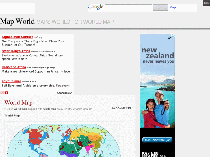This screenshot has height=157, width=210.
Task: Open Afghanistan Conflict ad link
Action: [17, 37]
